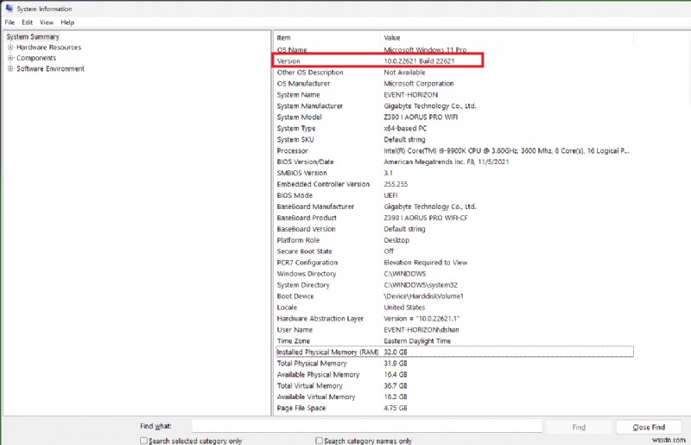Click the American Megatrends Inc. BIOS value
The image size is (691, 445).
446,162
